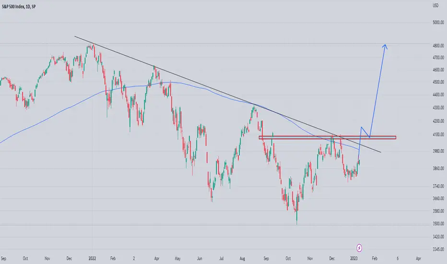
Task: Click the Jul label on time axis
Action: tap(221, 258)
